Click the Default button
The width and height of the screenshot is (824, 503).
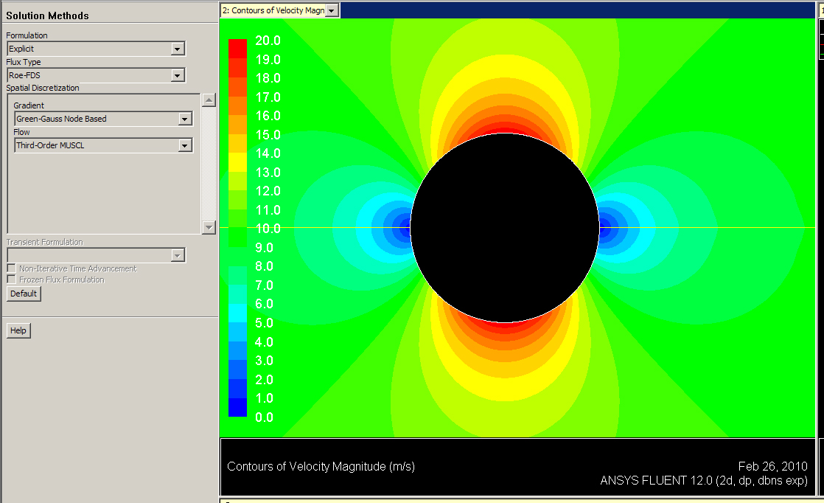pos(23,293)
